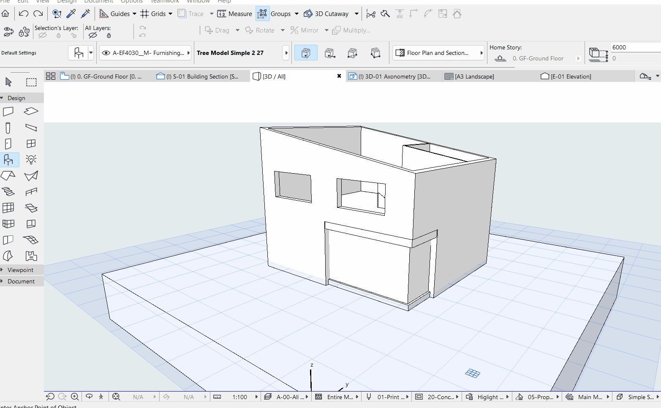Use the Inject Parameters syringe
The width and height of the screenshot is (661, 408).
pyautogui.click(x=85, y=14)
